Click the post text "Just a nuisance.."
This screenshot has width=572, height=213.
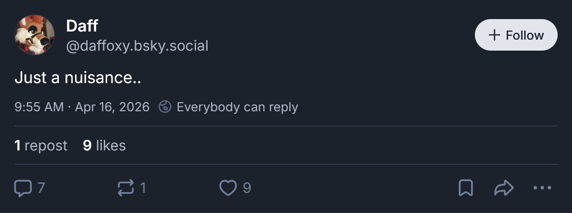(77, 77)
